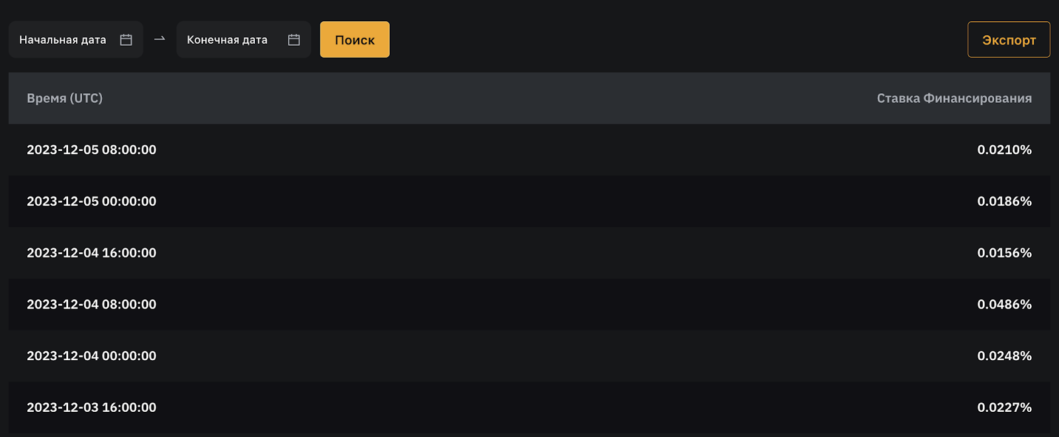Click the 0.0186% funding rate value
Viewport: 1059px width, 437px height.
(x=1004, y=201)
